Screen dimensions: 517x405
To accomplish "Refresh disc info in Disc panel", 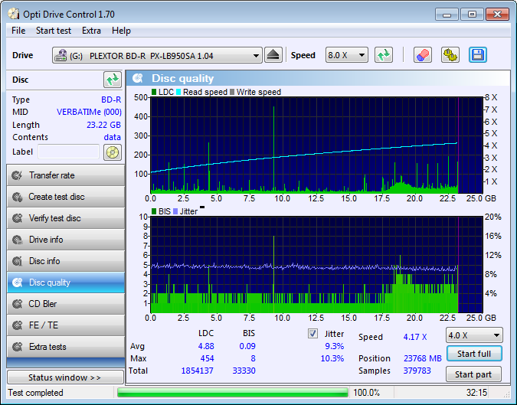I will click(113, 80).
